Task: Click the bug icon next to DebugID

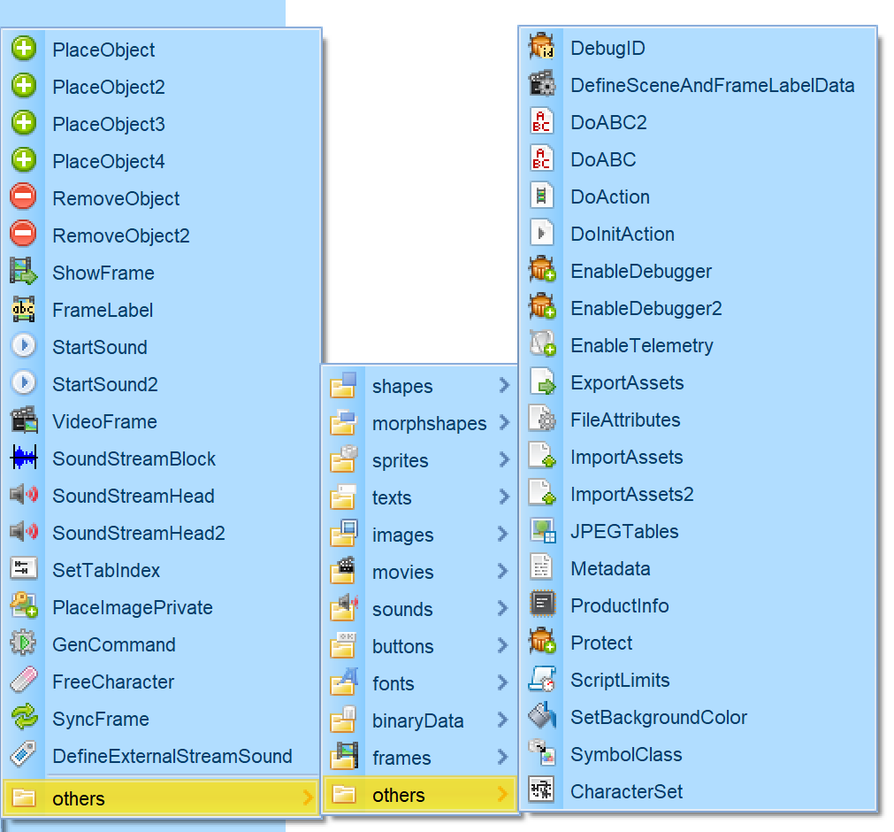Action: pos(541,48)
